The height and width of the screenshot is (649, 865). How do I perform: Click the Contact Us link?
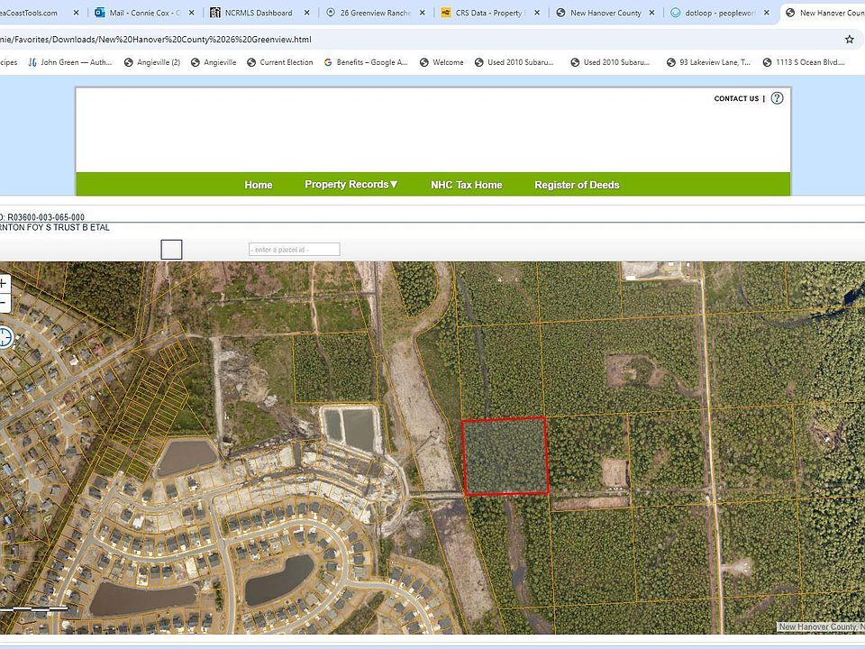pyautogui.click(x=736, y=99)
